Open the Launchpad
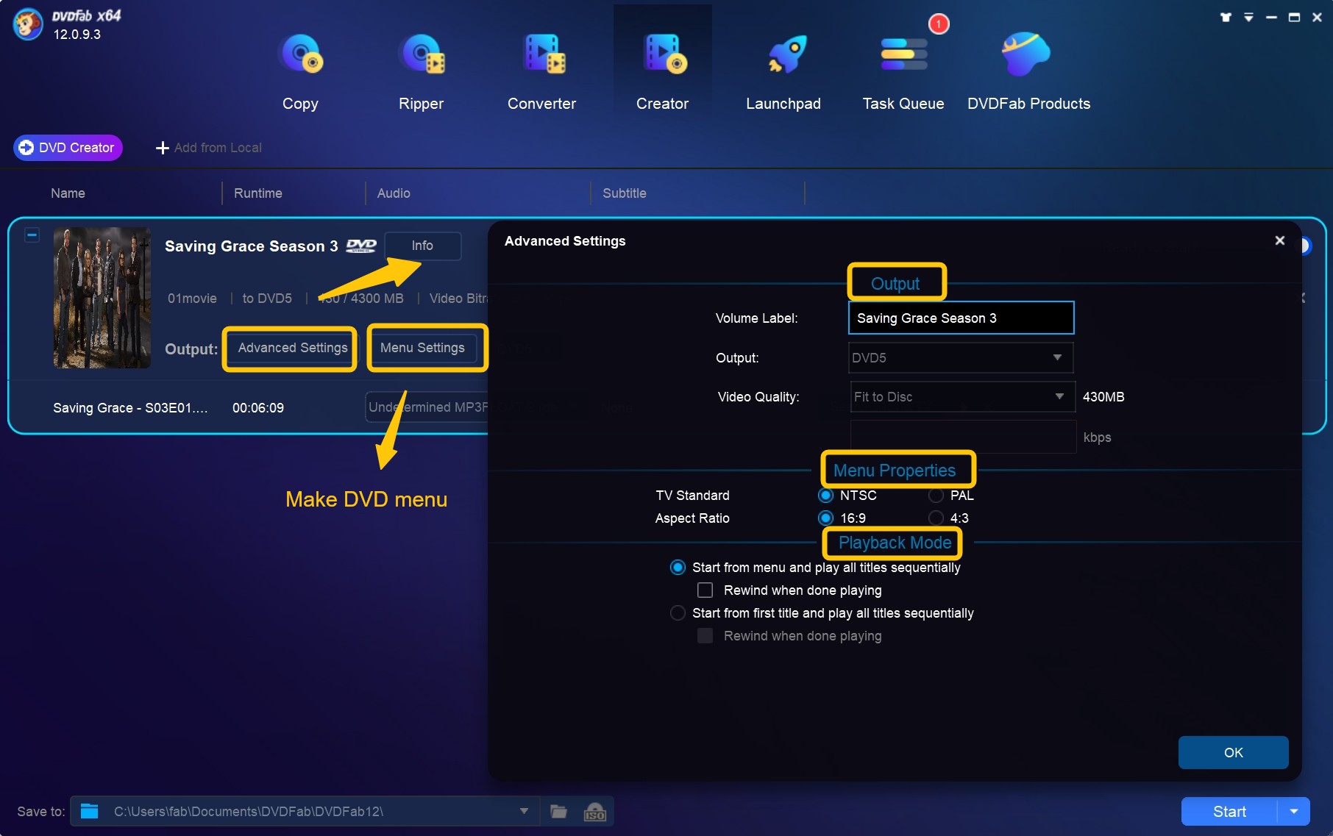This screenshot has width=1333, height=836. pos(783,71)
